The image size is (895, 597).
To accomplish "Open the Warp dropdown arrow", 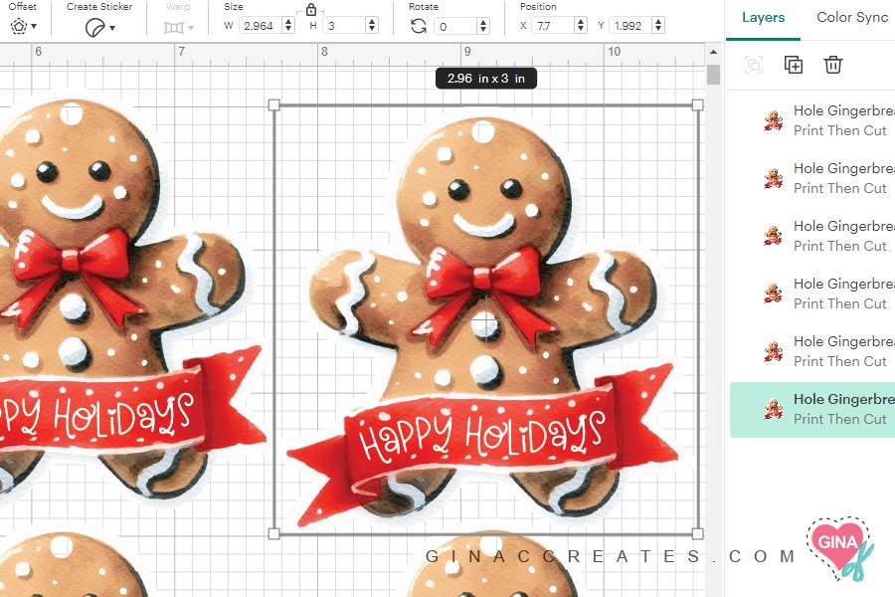I will pyautogui.click(x=189, y=26).
